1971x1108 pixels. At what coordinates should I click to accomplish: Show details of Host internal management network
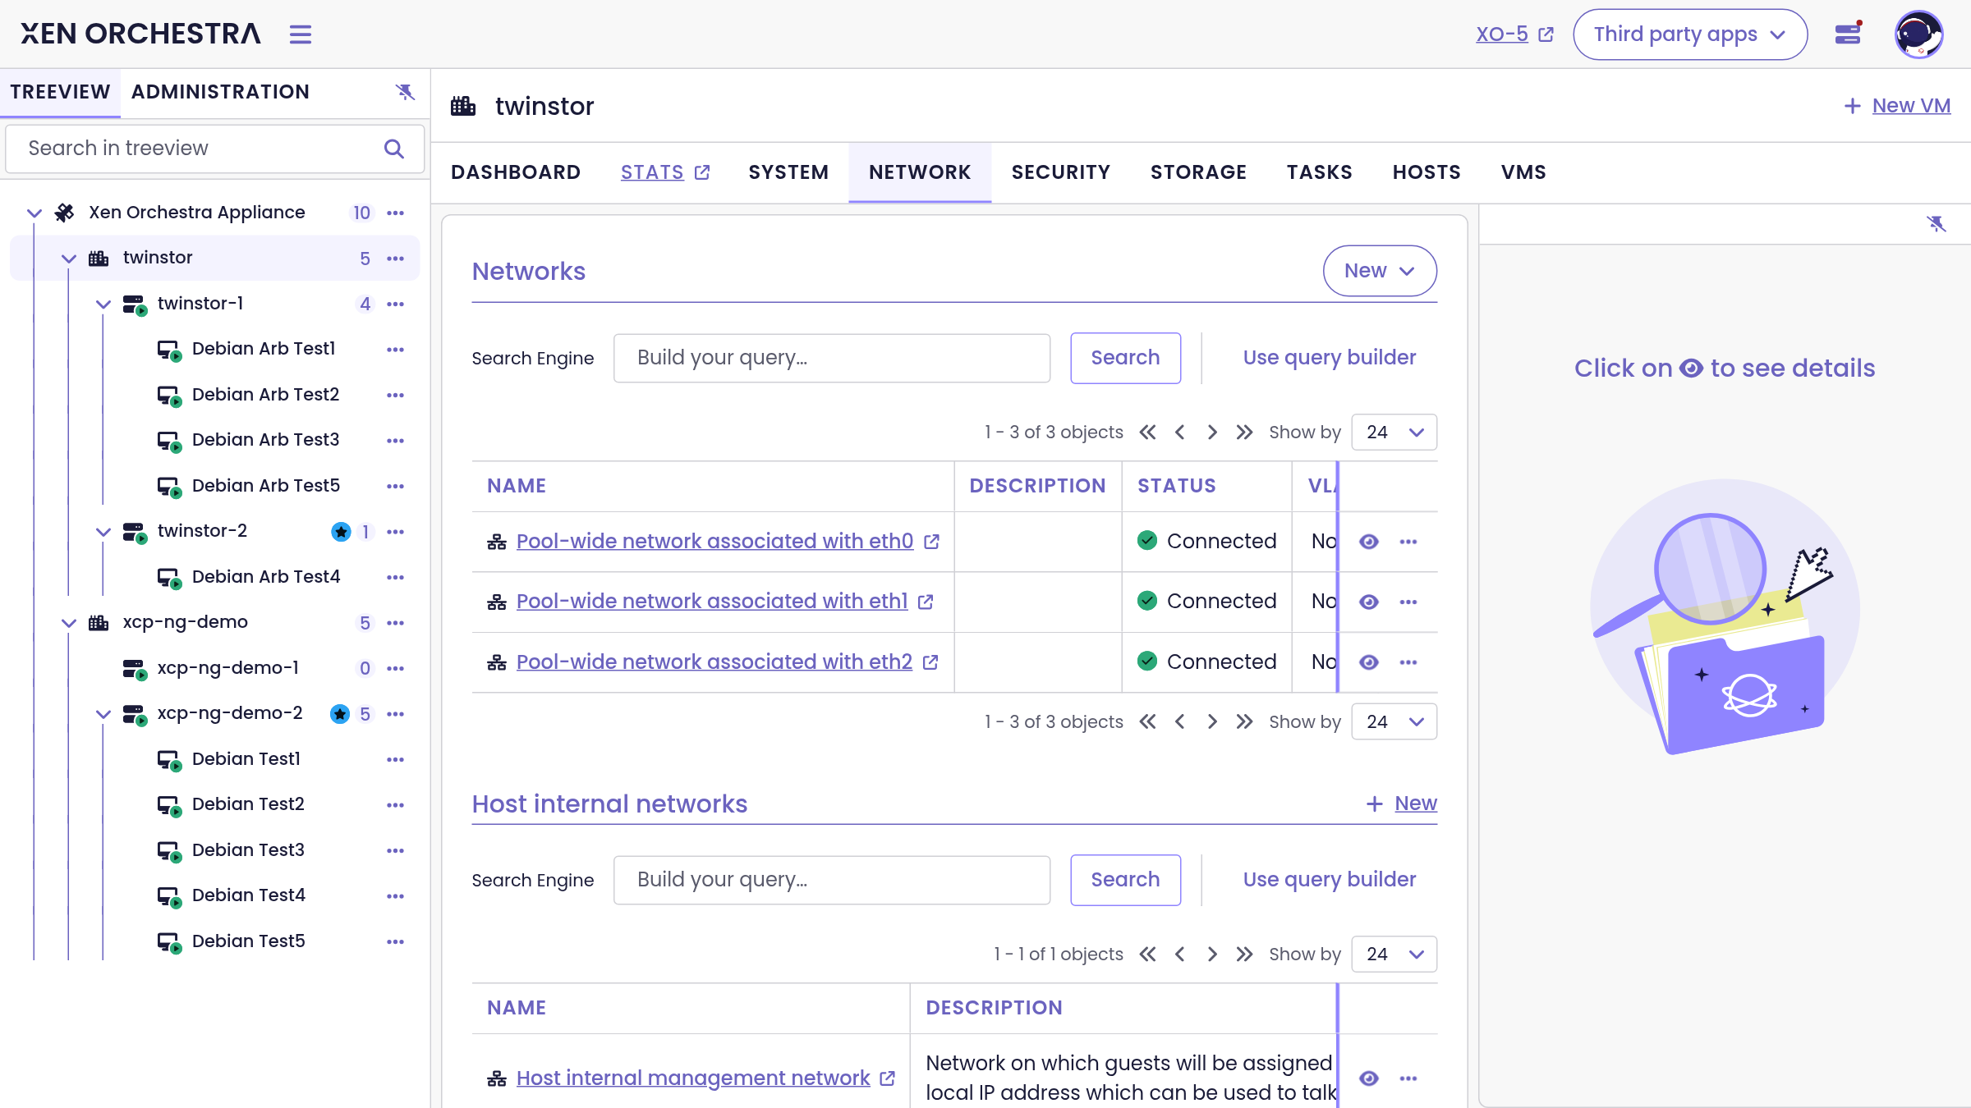(1368, 1078)
